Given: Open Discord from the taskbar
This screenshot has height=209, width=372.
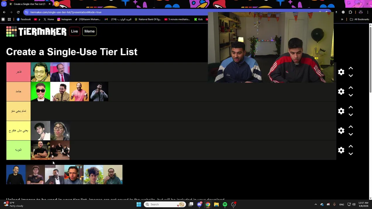Looking at the screenshot, I should (199, 204).
